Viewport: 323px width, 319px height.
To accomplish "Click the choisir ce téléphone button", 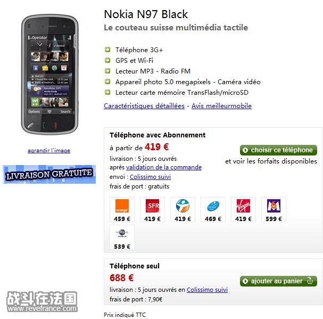I will [278, 150].
